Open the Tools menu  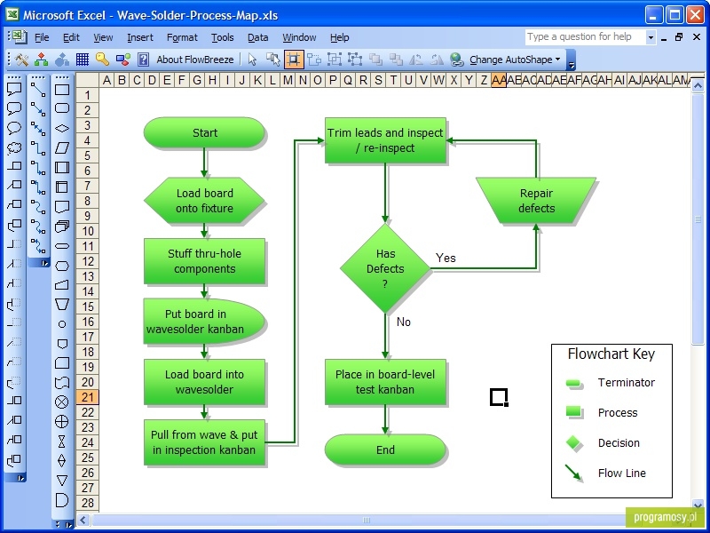click(223, 37)
